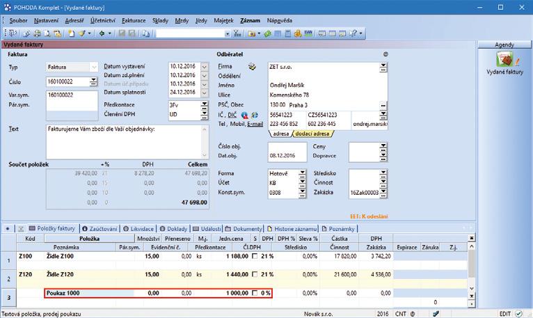Click the second globe icon next to DIČ

pyautogui.click(x=254, y=116)
